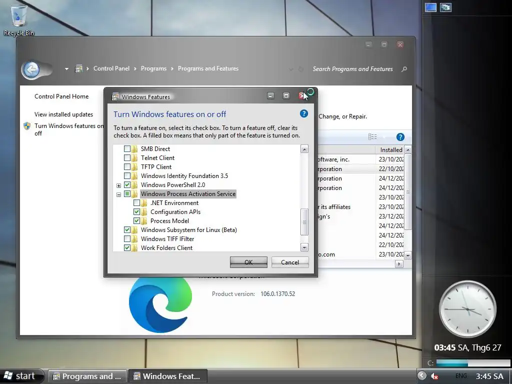512x384 pixels.
Task: Click folder icon next to Work Folders Client
Action: tap(134, 248)
